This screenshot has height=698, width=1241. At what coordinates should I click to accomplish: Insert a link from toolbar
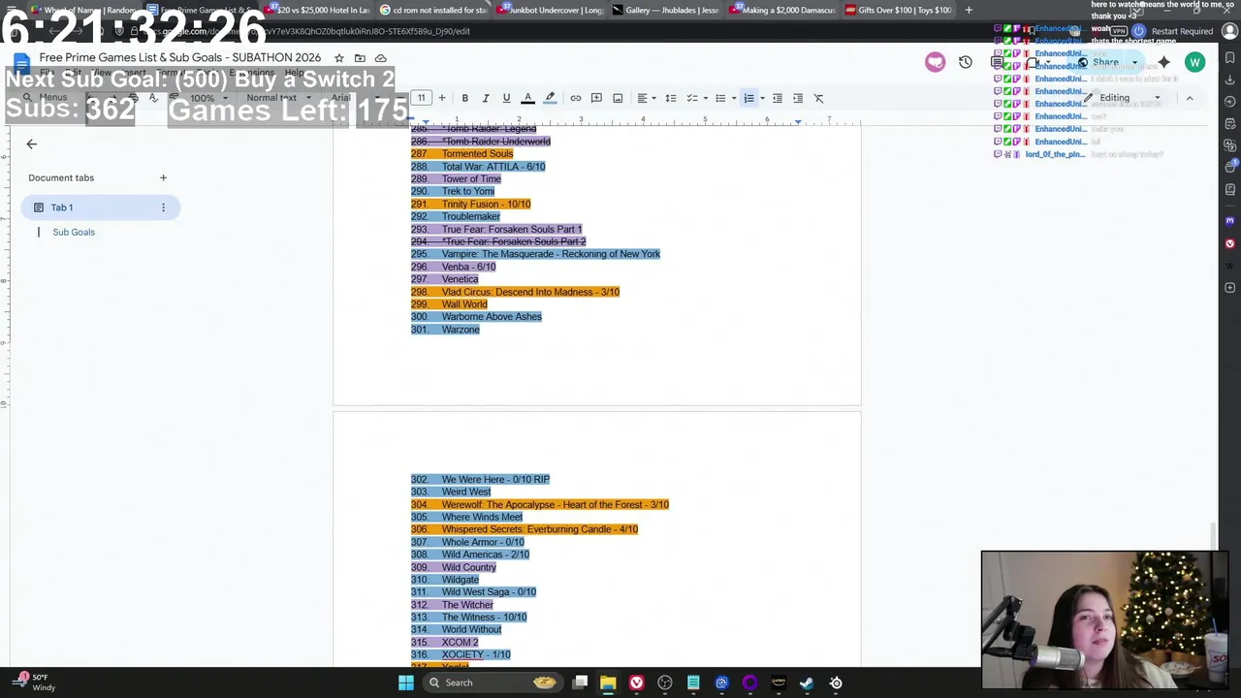coord(576,98)
